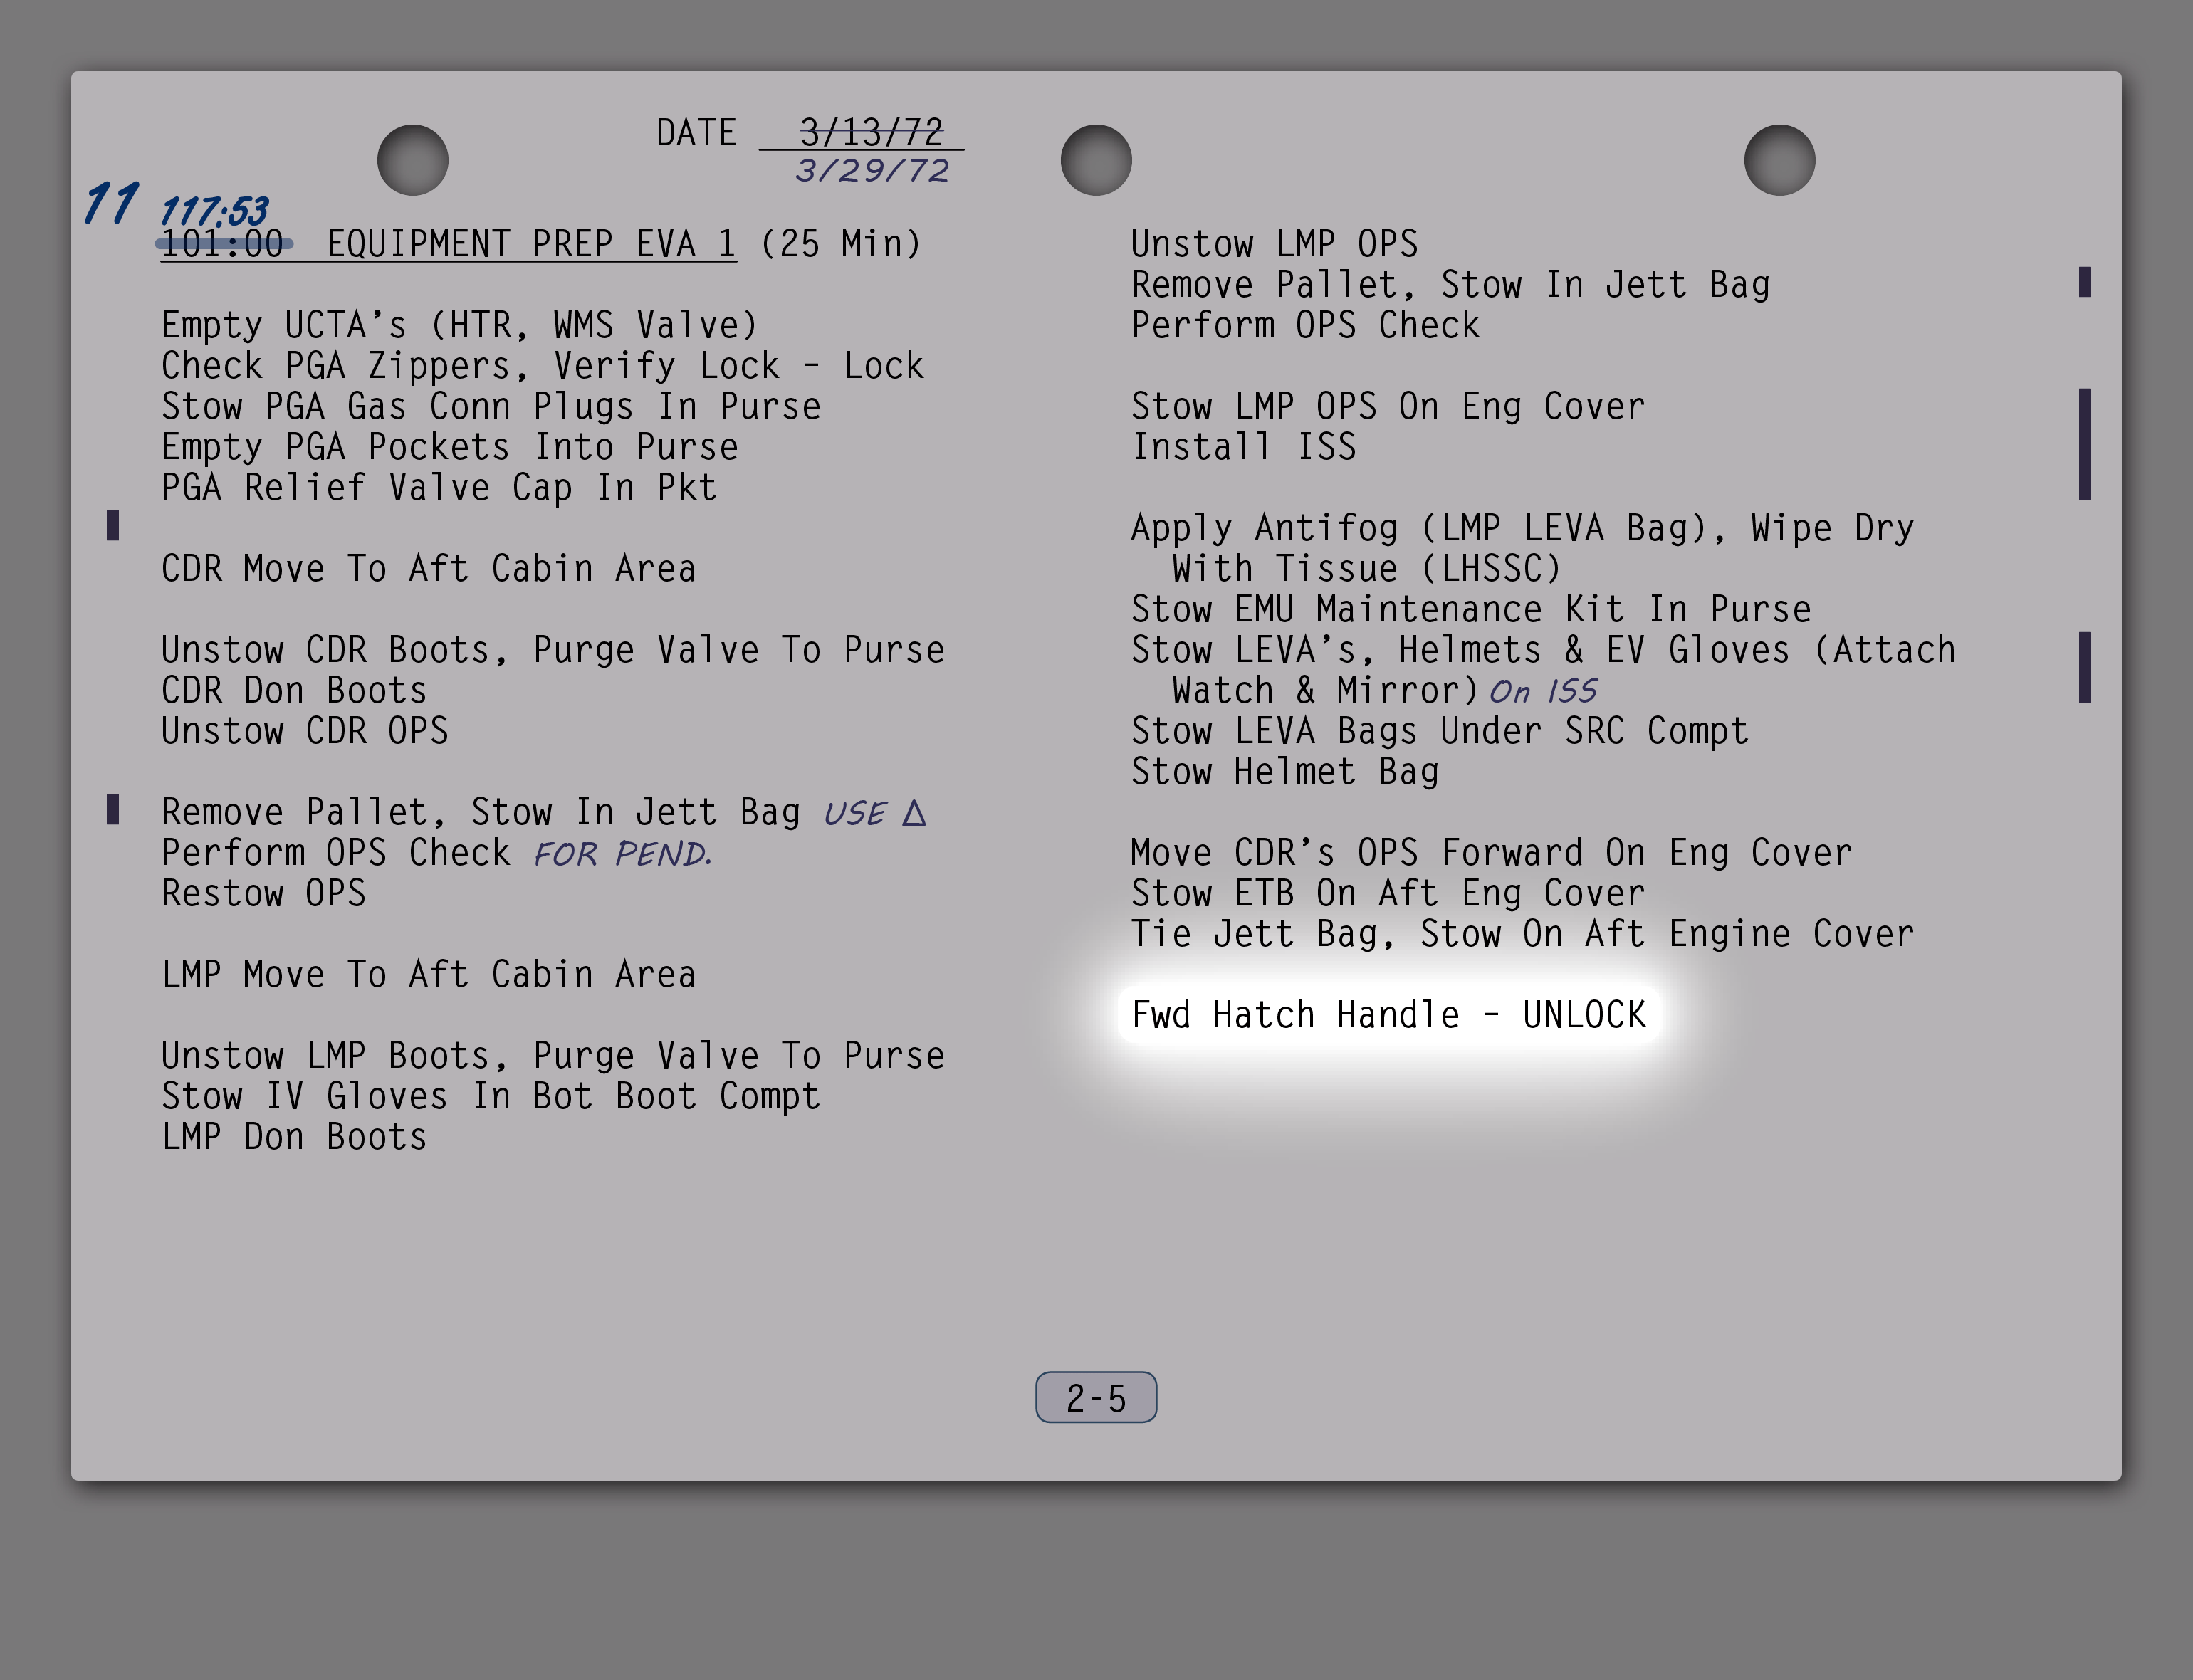2193x1680 pixels.
Task: Click LMP Move To Aft Cabin Area line
Action: pyautogui.click(x=428, y=974)
